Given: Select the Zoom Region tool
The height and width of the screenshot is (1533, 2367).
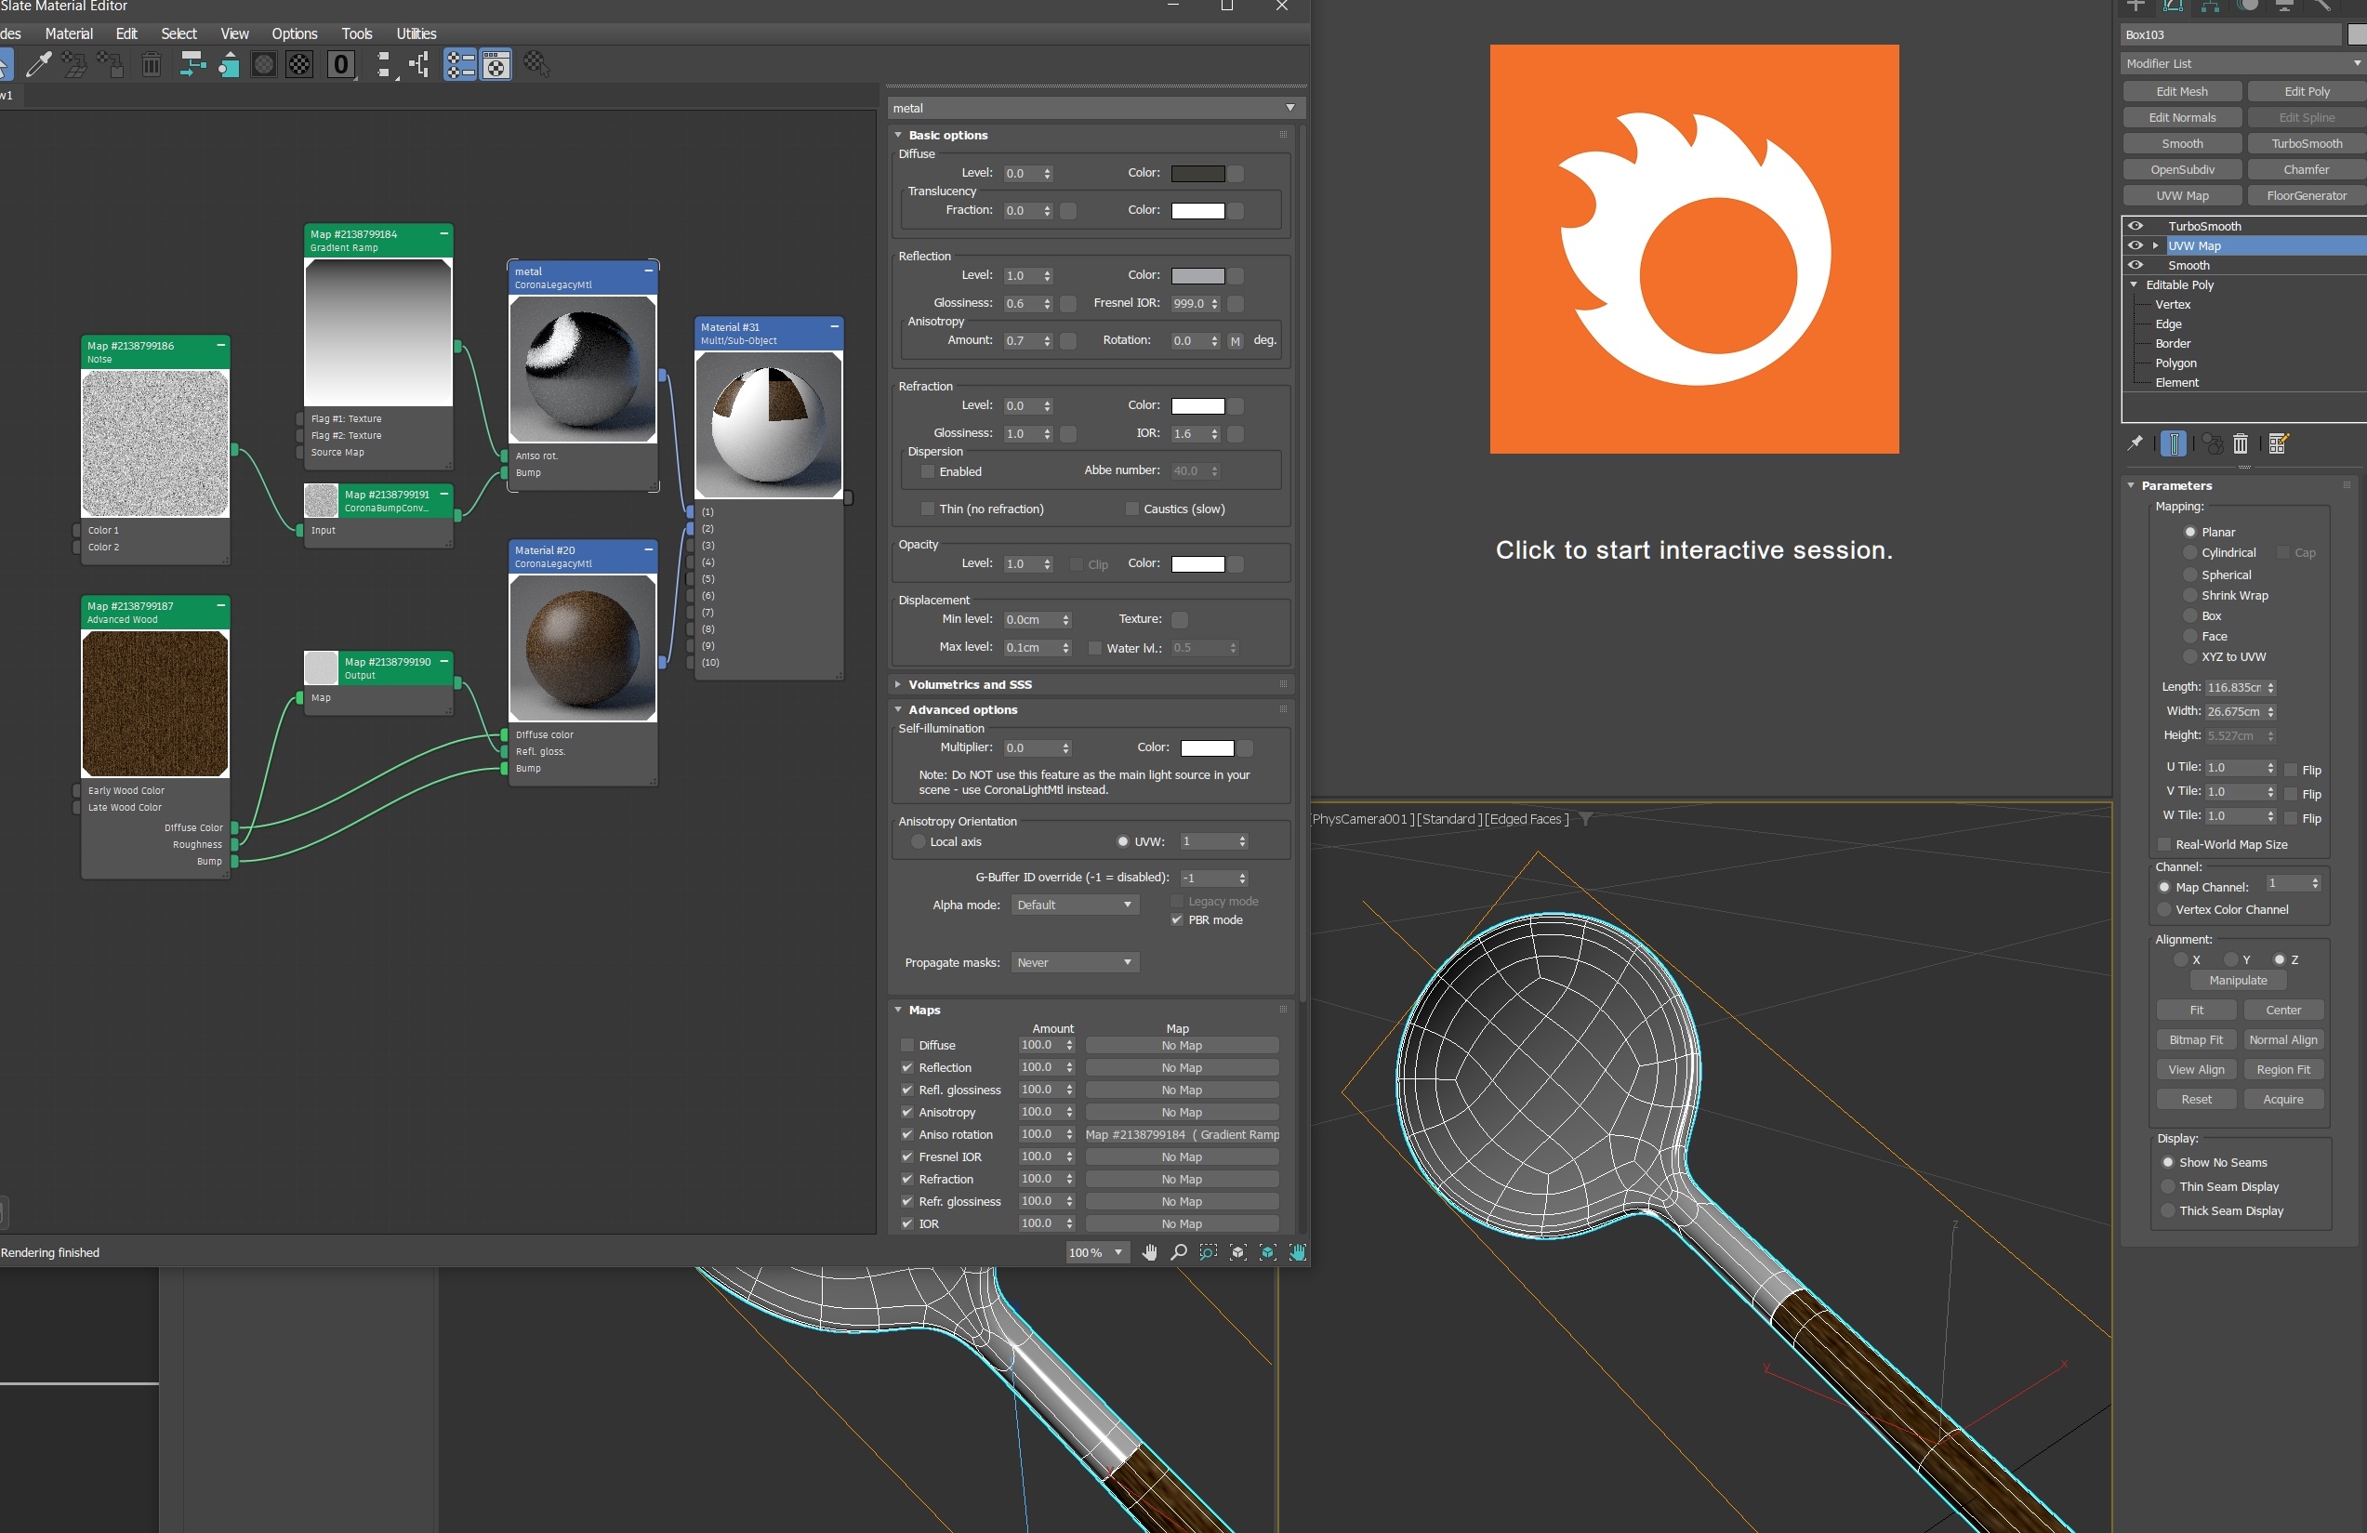Looking at the screenshot, I should tap(1209, 1252).
